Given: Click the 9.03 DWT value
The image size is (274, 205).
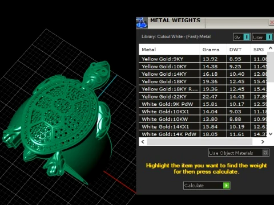Looking at the screenshot, I should pos(235,112).
